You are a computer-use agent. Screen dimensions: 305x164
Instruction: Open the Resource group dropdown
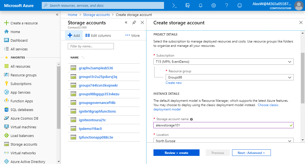[229, 77]
